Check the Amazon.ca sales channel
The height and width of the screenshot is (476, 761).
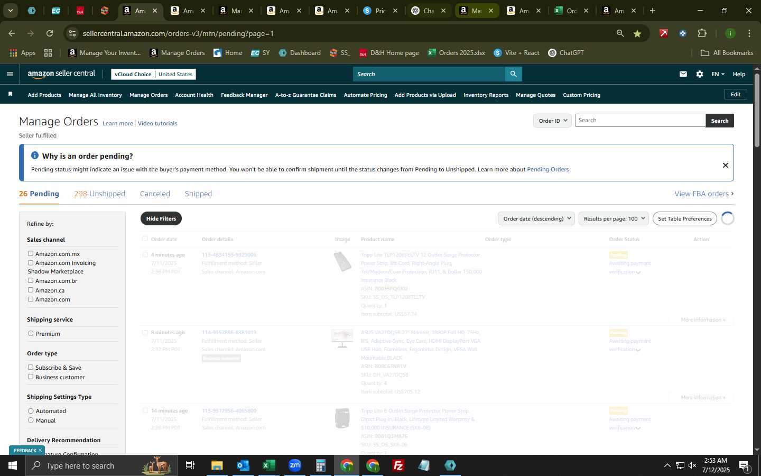click(x=31, y=290)
